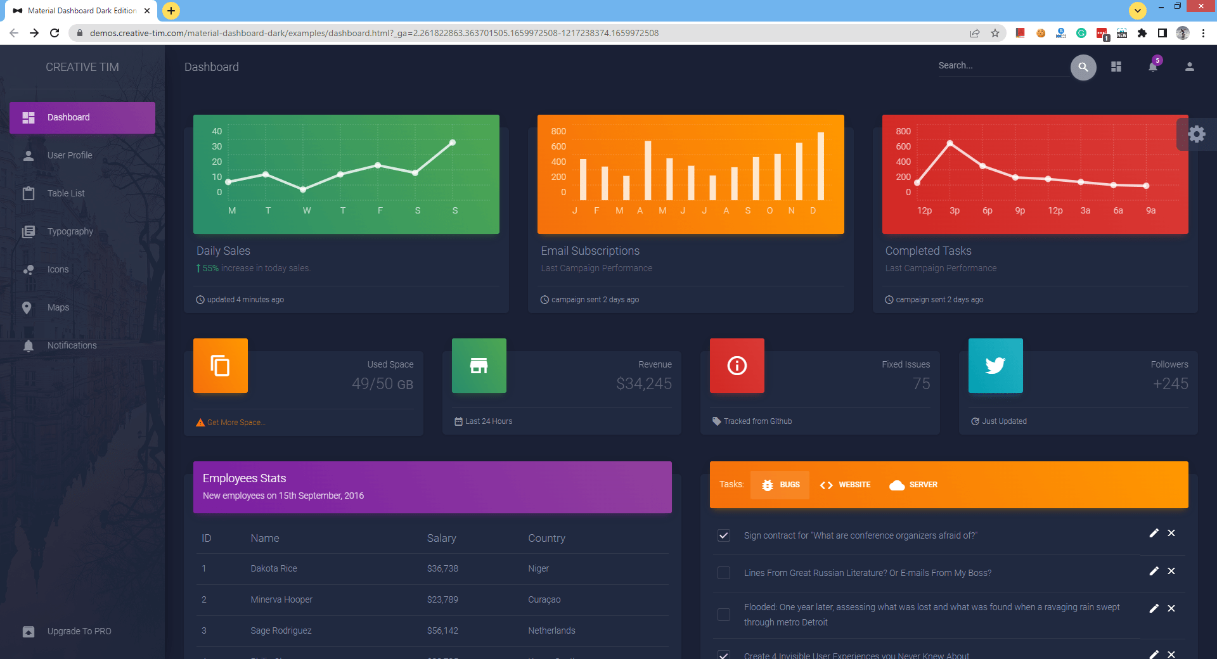The image size is (1217, 659).
Task: Edit the 'Lines From Great Russian Literature' task
Action: (x=1153, y=571)
